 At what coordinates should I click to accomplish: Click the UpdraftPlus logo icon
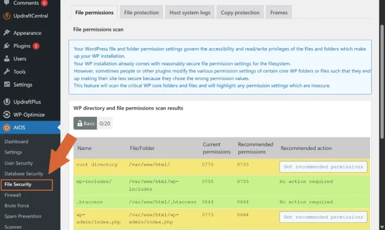coord(7,102)
